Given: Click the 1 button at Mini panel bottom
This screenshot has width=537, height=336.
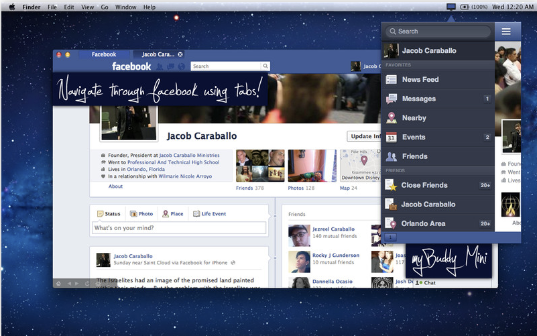Looking at the screenshot, I should [x=390, y=237].
